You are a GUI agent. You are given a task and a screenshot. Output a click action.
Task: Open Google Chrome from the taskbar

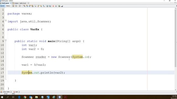pyautogui.click(x=25, y=97)
